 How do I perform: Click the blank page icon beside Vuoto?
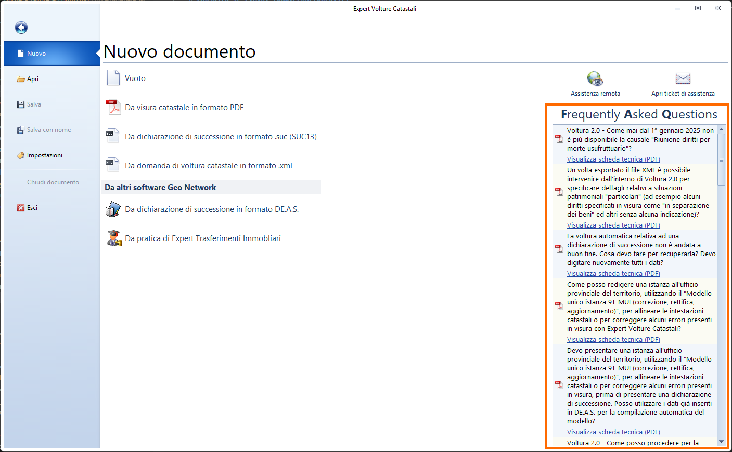[113, 78]
